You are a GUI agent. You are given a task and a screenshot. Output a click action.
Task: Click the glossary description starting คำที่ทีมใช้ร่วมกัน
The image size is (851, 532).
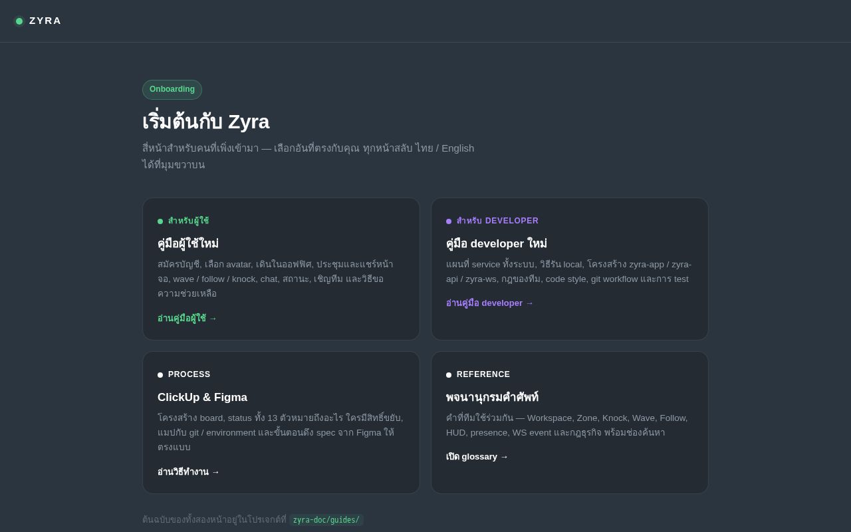pos(567,426)
